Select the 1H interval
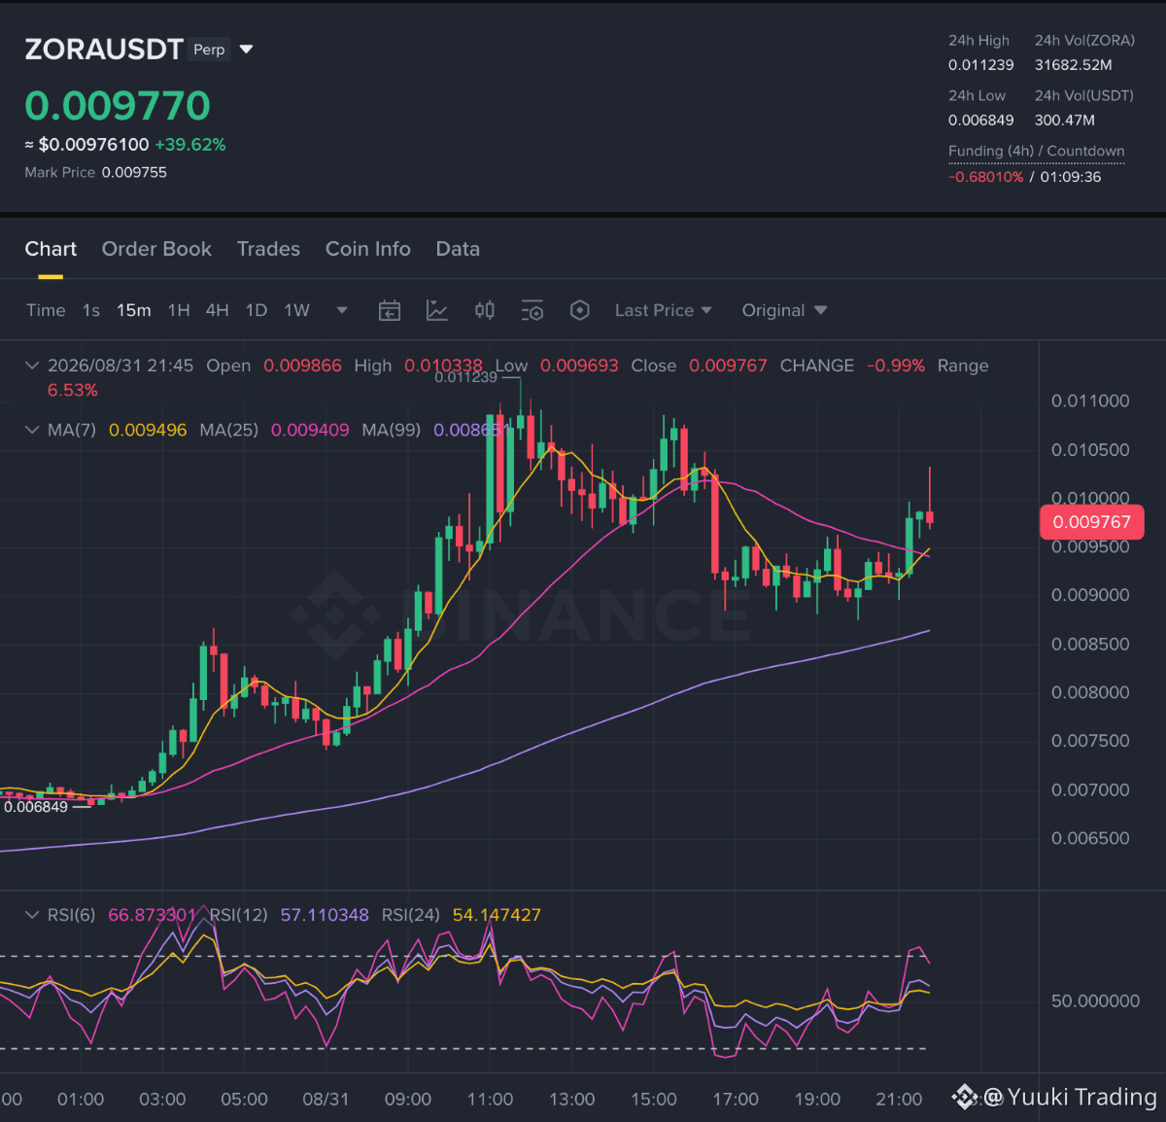The image size is (1166, 1122). [179, 310]
